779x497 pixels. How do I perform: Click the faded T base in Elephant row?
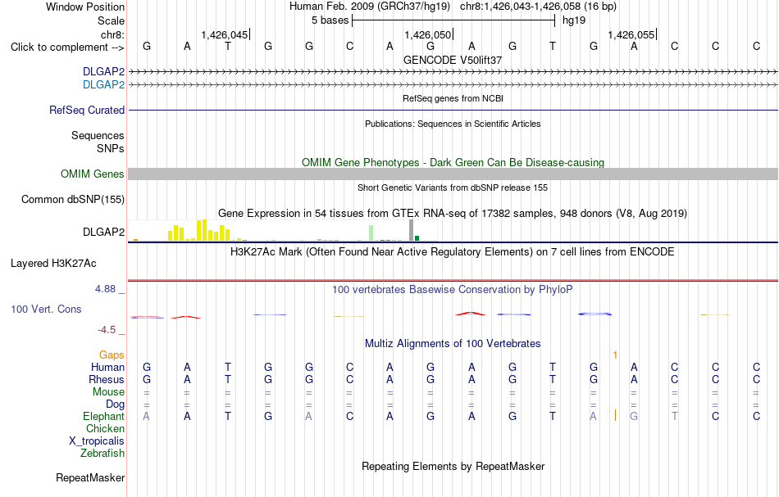(675, 417)
